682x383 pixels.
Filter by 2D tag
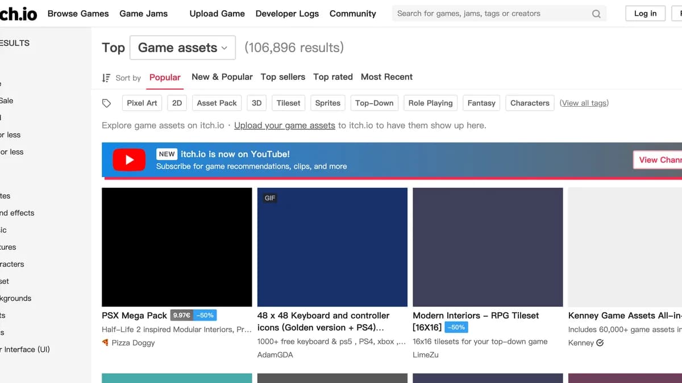[x=177, y=103]
